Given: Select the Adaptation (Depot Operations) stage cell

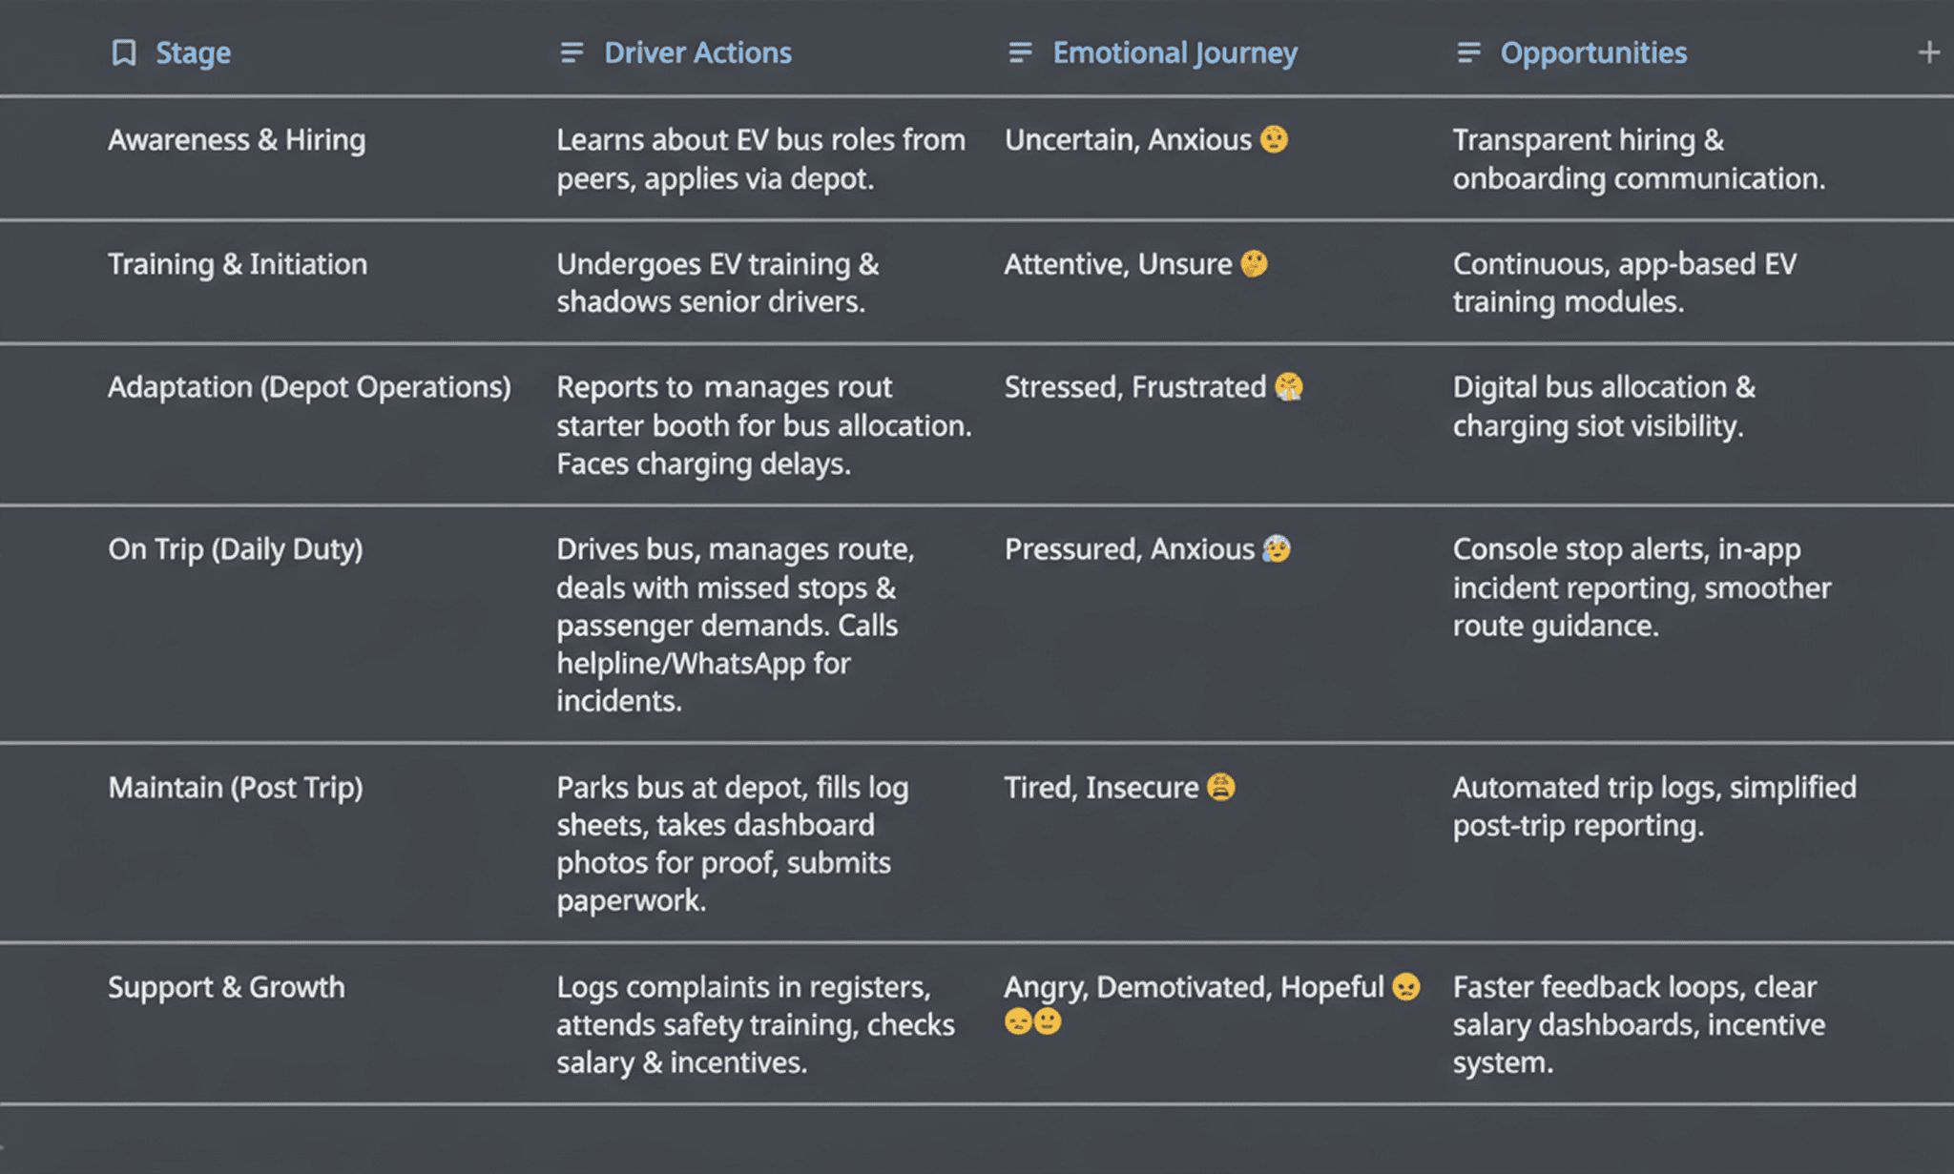Looking at the screenshot, I should point(309,387).
